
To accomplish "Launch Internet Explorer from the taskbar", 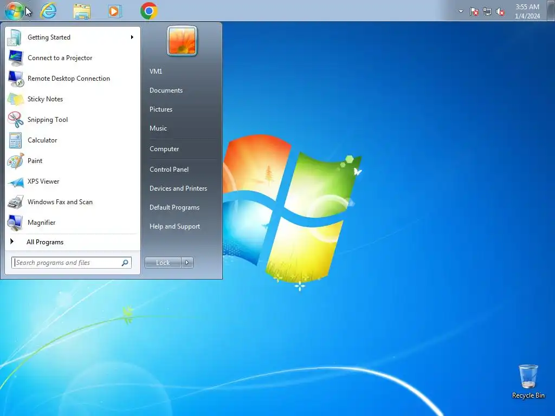I will (x=48, y=11).
